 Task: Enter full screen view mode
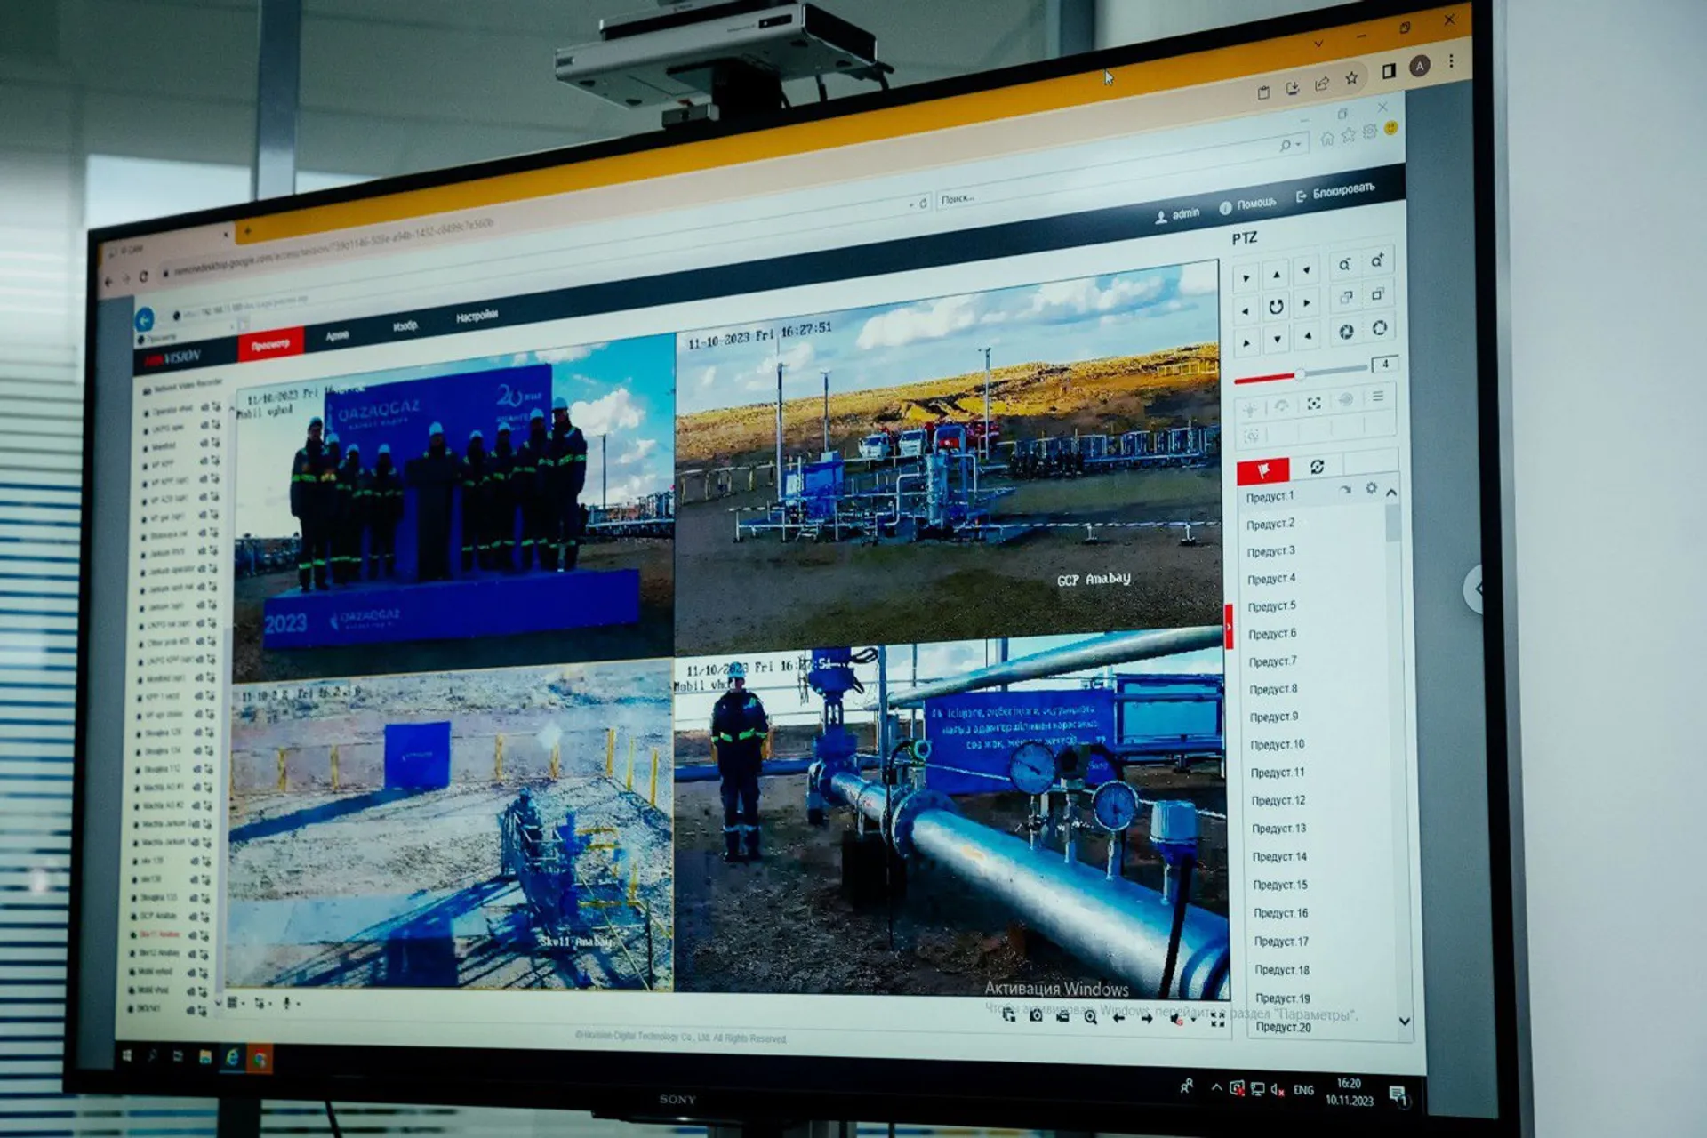[1218, 1021]
